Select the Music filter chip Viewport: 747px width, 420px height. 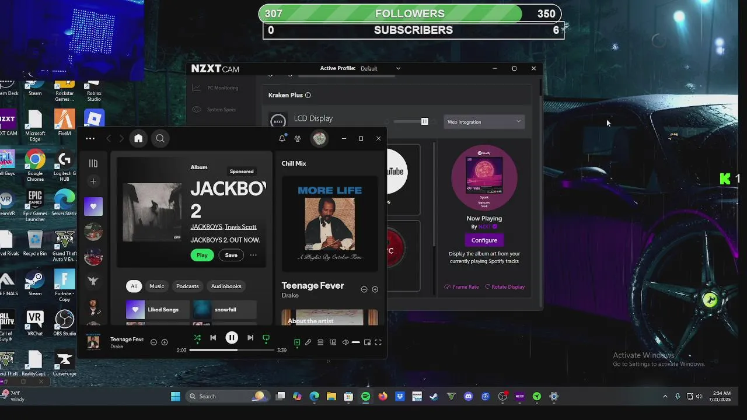click(157, 286)
